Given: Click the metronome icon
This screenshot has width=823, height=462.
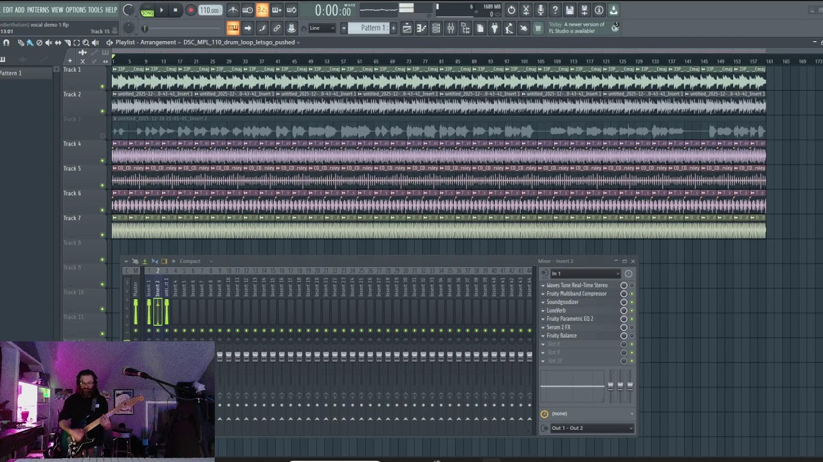Looking at the screenshot, I should coord(233,10).
